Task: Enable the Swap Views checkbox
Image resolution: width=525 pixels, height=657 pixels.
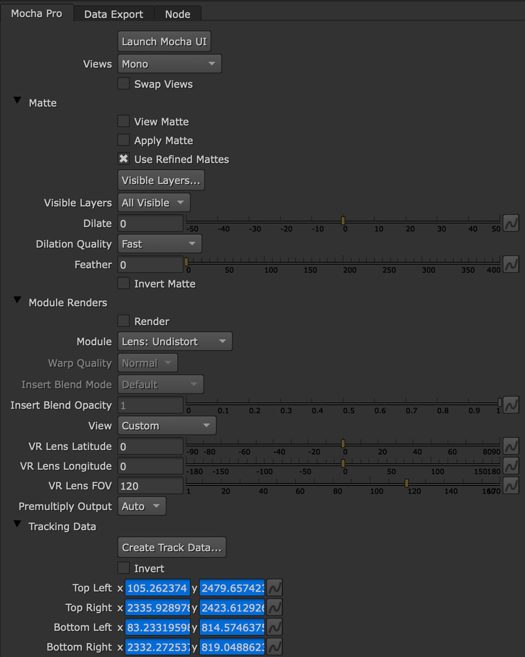Action: [123, 84]
